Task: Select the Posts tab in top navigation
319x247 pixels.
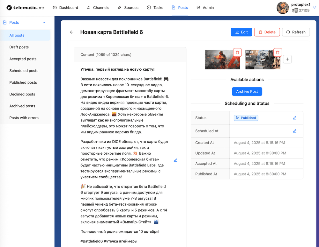Action: 180,8
